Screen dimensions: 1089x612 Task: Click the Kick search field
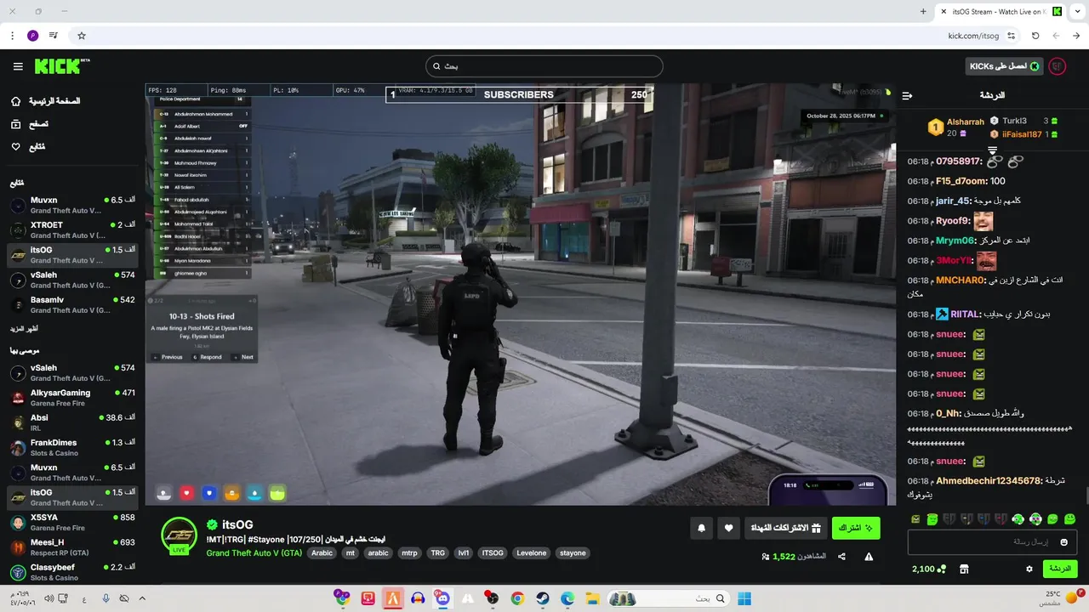click(544, 66)
